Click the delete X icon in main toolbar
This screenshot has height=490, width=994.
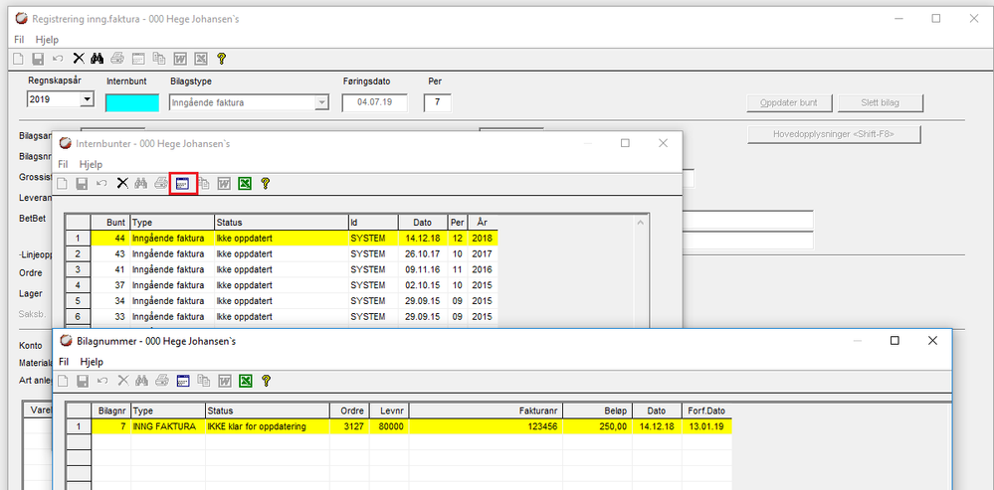79,59
